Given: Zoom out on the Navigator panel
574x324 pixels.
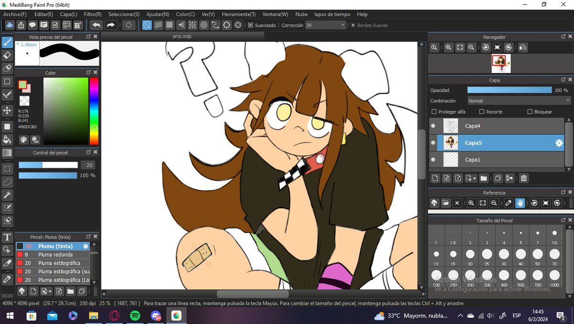Looking at the screenshot, I should (471, 47).
